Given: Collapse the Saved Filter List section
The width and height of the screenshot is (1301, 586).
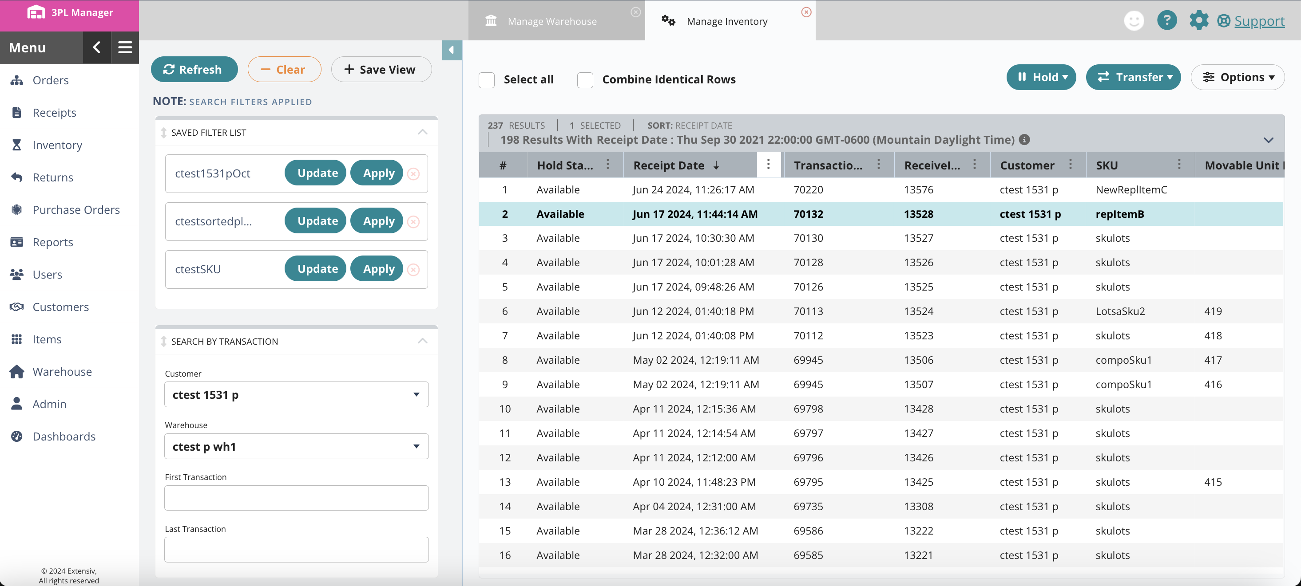Looking at the screenshot, I should coord(422,132).
